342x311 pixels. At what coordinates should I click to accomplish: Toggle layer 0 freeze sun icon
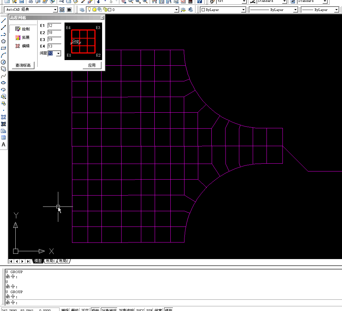tap(95, 10)
